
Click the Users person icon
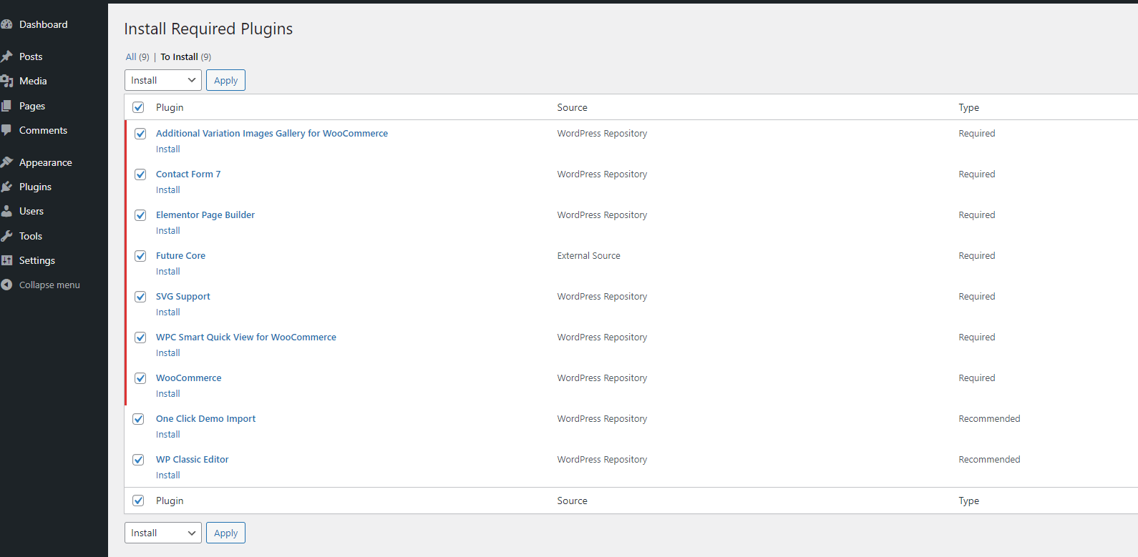(7, 211)
